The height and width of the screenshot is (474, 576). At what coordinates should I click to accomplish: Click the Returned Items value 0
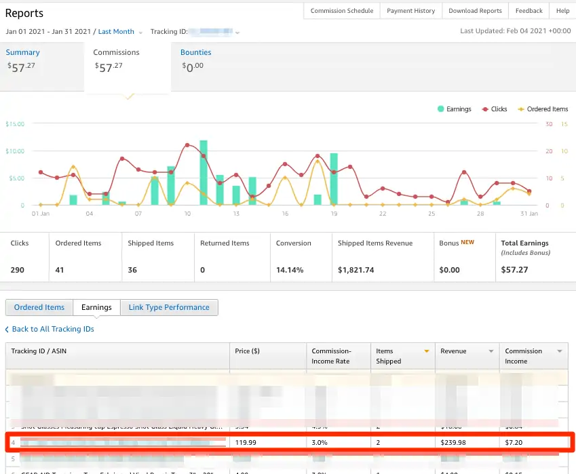tap(202, 270)
